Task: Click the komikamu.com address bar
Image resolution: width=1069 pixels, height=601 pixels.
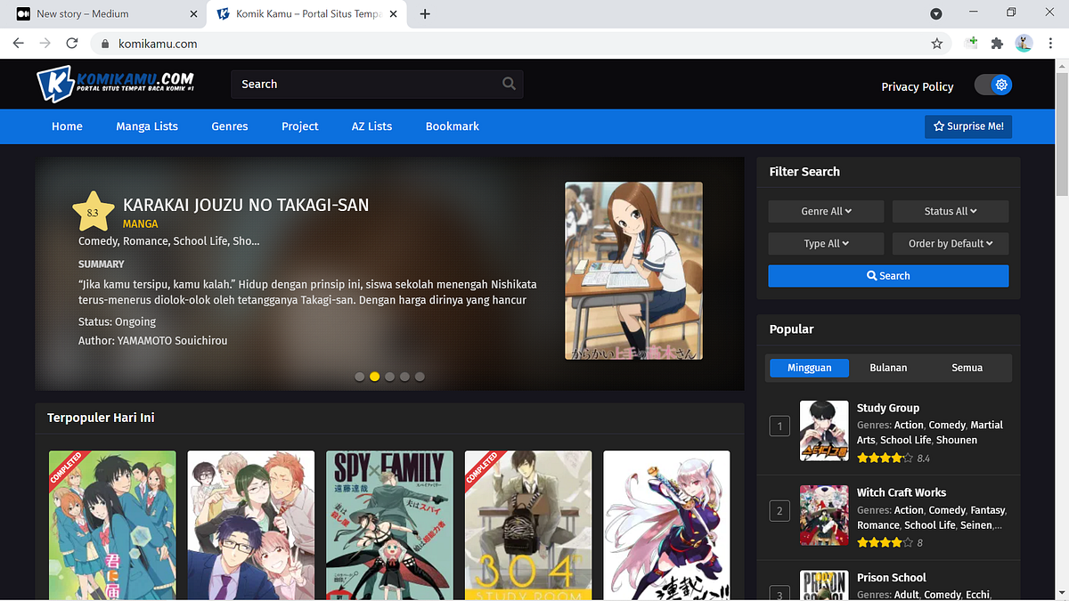Action: pyautogui.click(x=521, y=43)
